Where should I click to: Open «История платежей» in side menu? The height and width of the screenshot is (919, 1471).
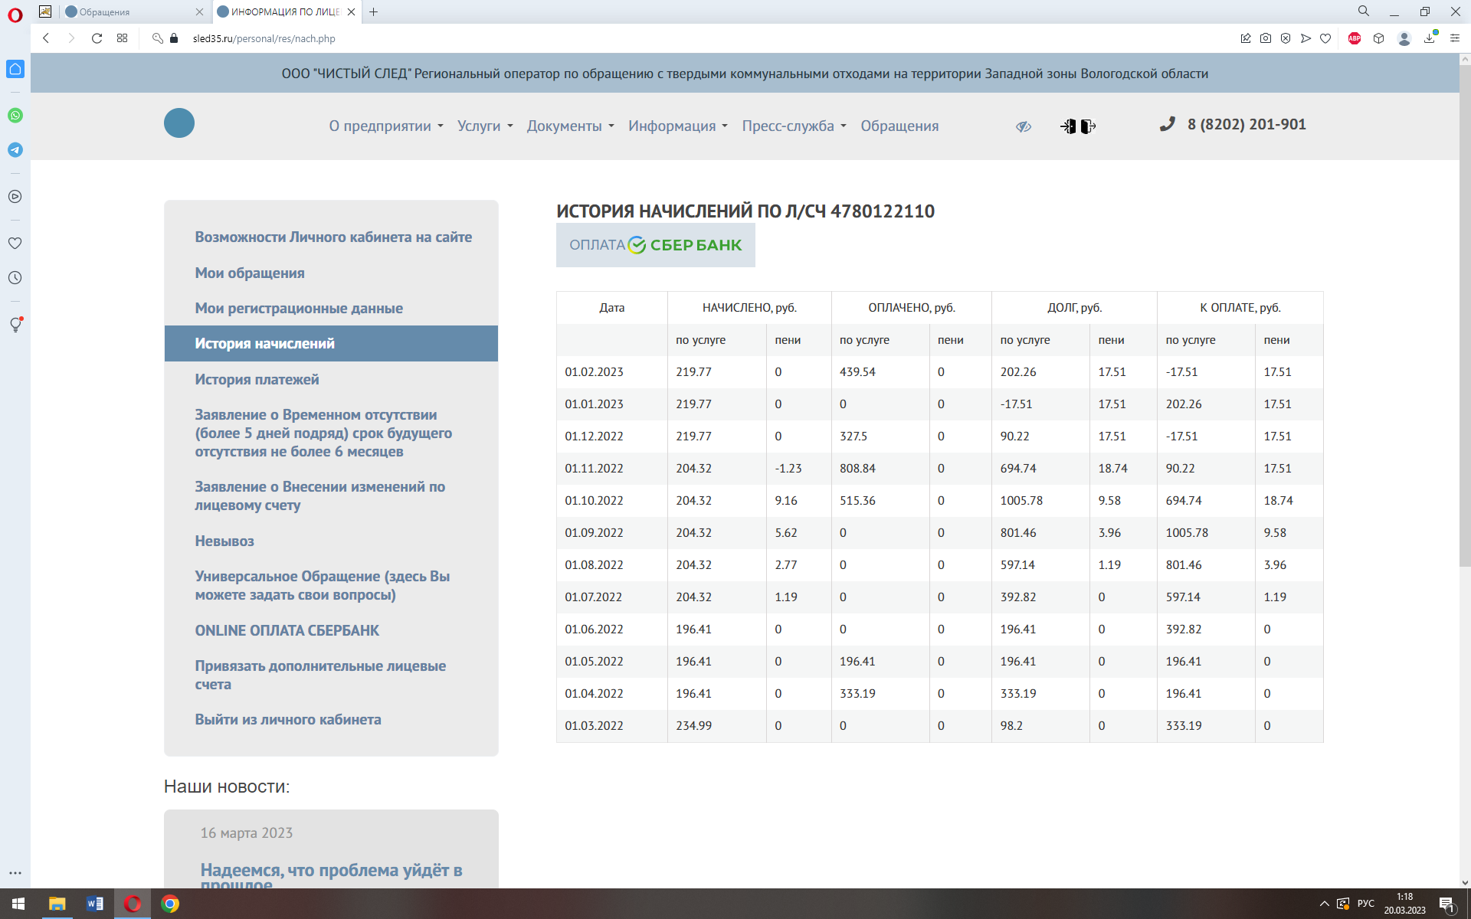[257, 380]
